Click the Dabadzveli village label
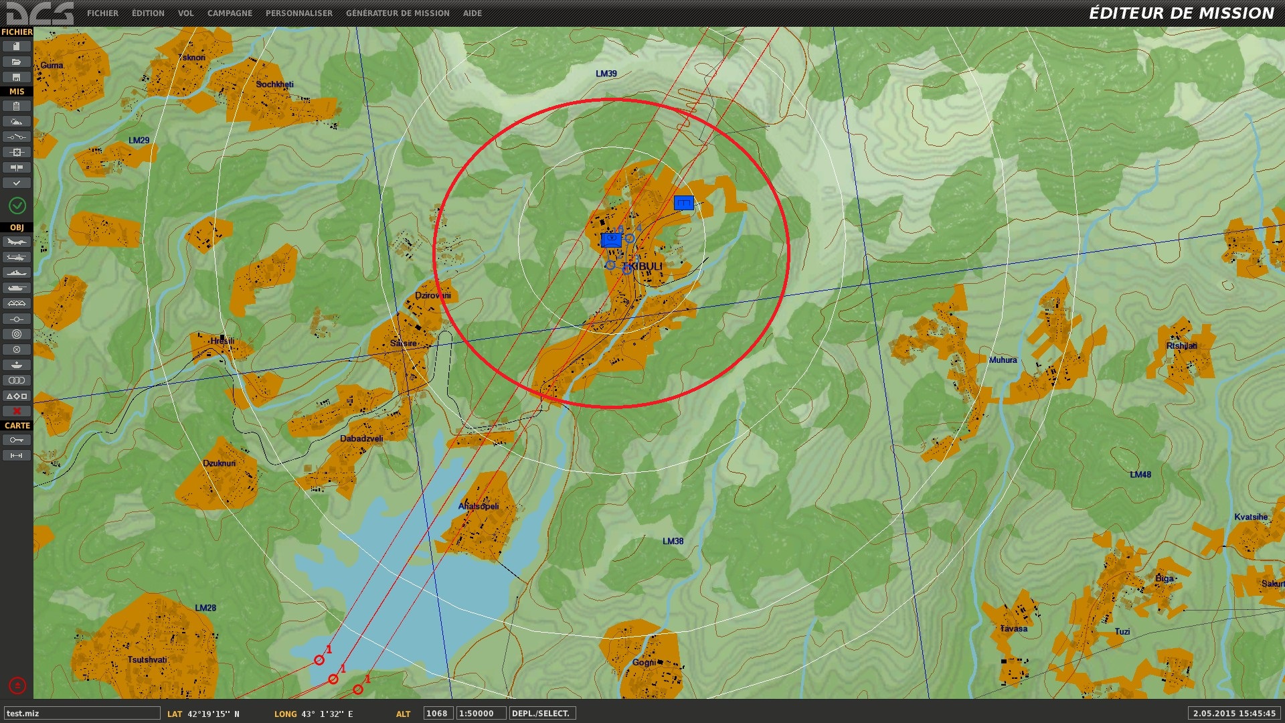Viewport: 1285px width, 723px height. point(361,439)
